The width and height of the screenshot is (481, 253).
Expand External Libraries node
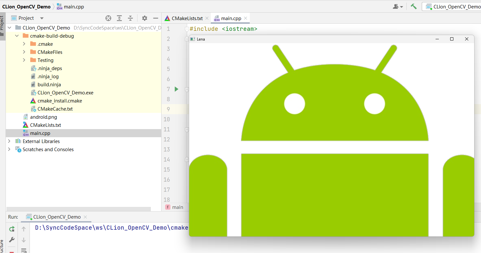9,141
